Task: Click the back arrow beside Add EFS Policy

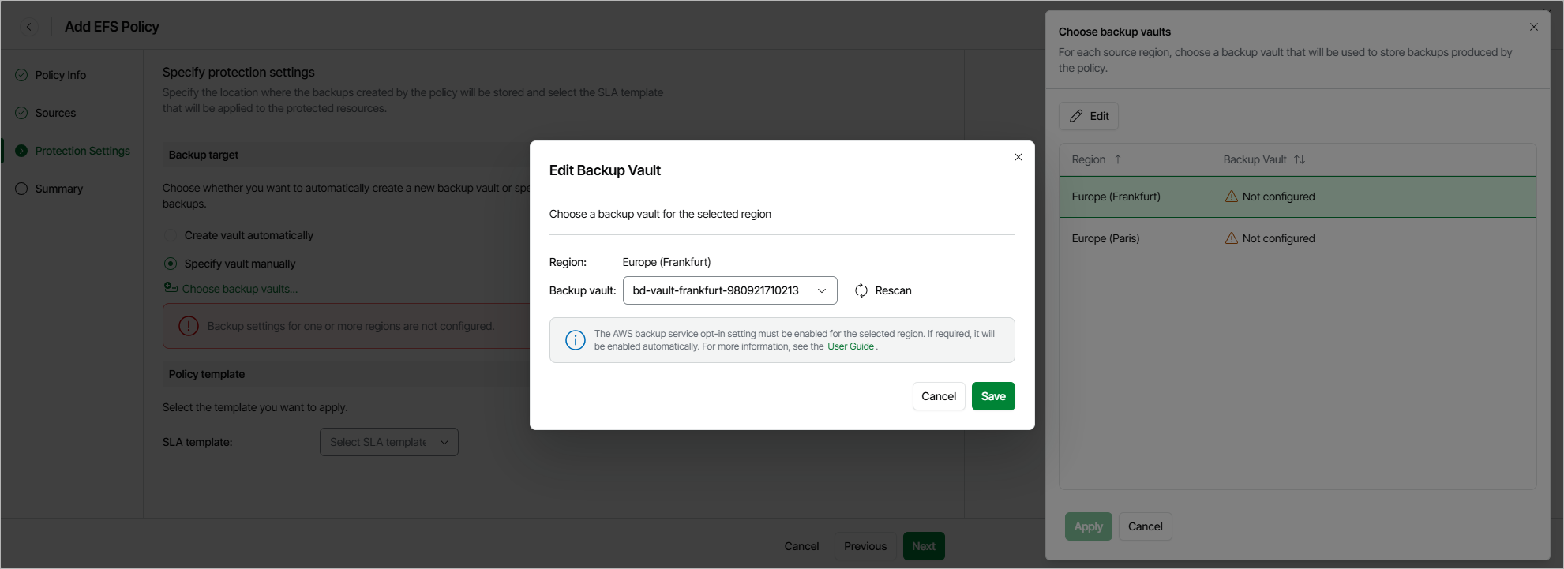Action: point(29,27)
